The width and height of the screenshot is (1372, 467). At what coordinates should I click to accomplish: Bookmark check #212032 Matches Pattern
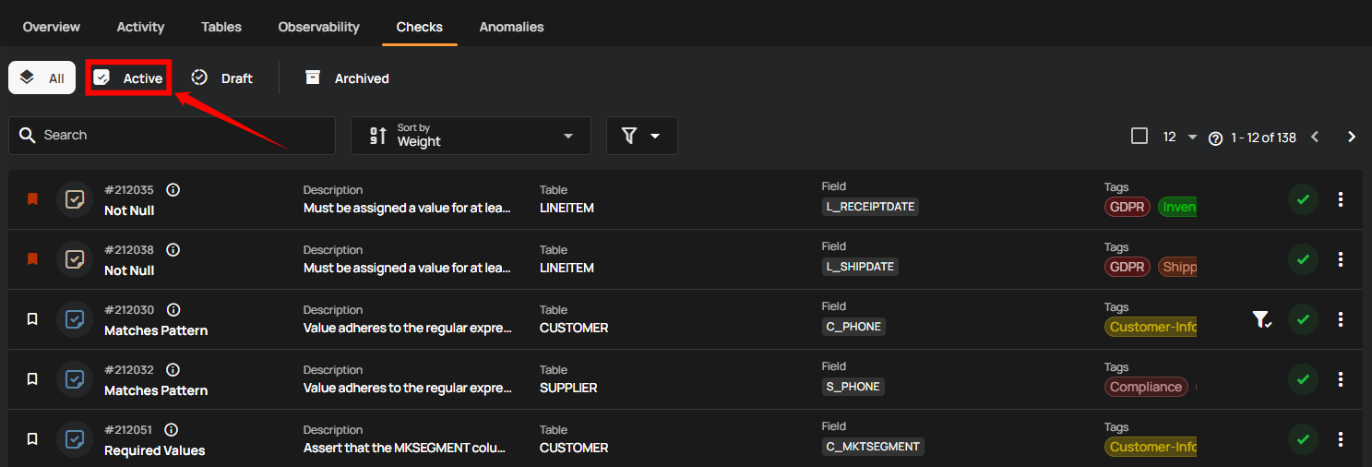coord(32,378)
